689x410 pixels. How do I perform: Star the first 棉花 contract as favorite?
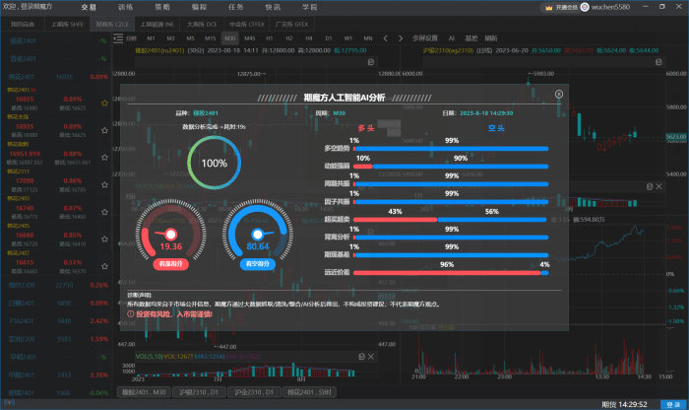point(104,104)
